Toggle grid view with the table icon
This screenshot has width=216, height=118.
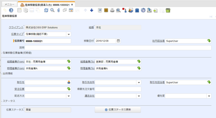(x=71, y=10)
